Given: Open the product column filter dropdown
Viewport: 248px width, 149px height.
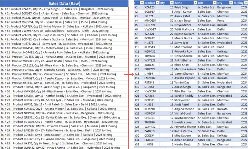Looking at the screenshot, I should (x=158, y=3).
